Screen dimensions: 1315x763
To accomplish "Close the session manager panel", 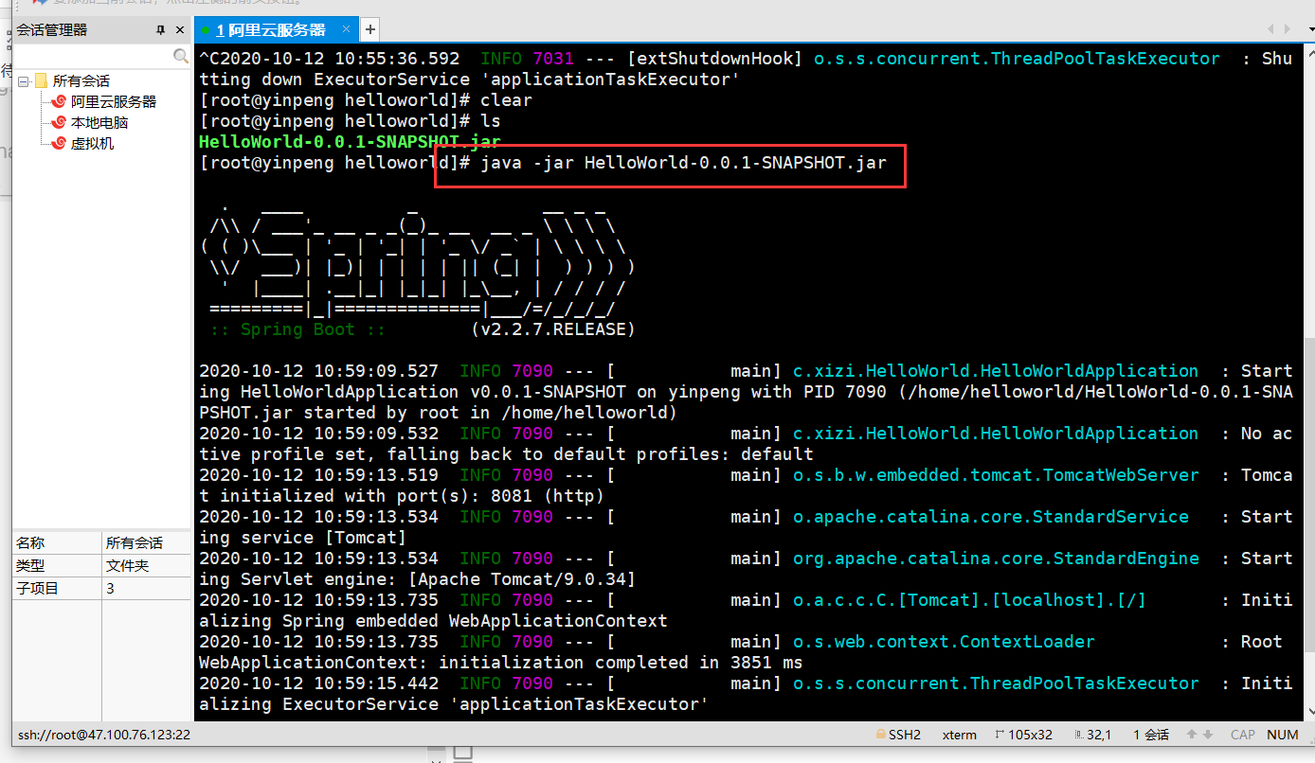I will pyautogui.click(x=180, y=30).
